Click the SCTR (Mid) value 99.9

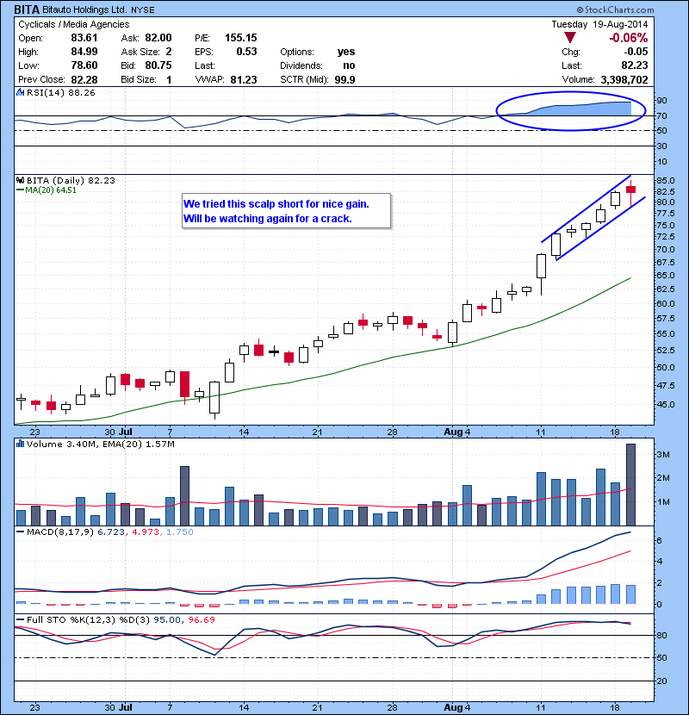click(x=344, y=80)
